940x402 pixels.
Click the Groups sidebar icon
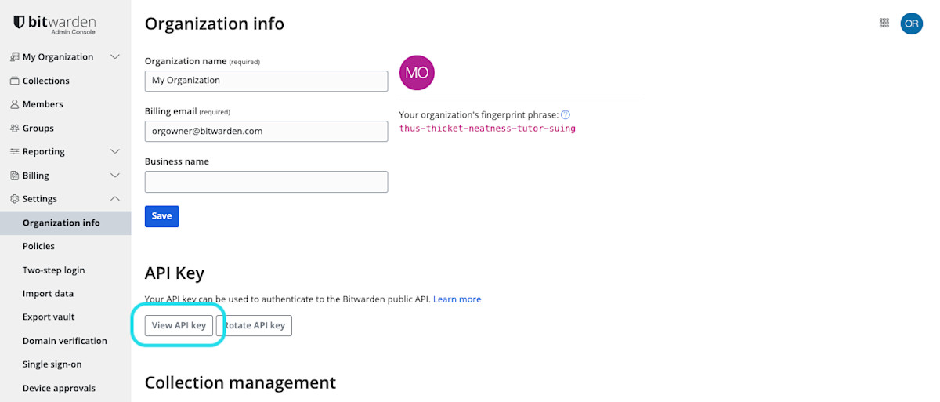14,128
